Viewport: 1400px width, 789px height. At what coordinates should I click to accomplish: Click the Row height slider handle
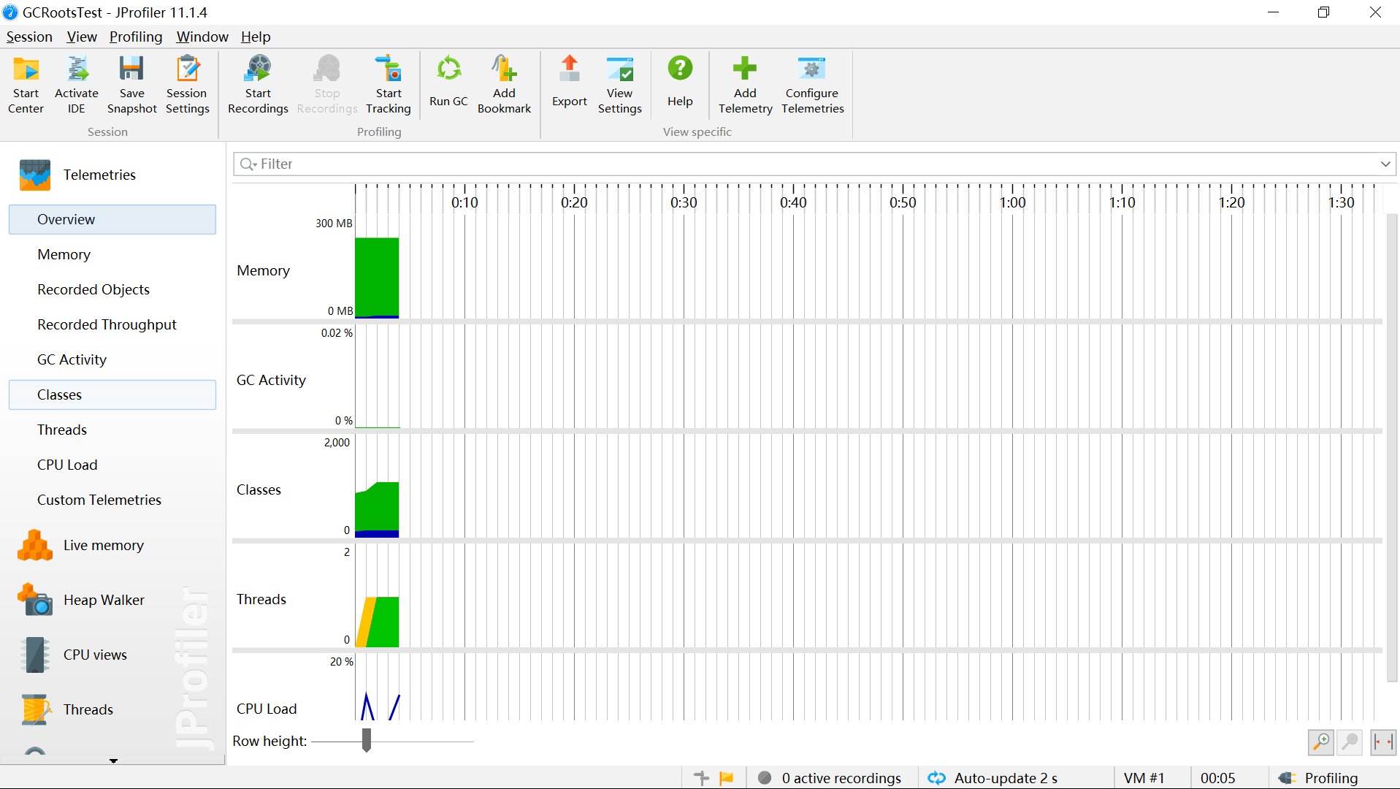coord(367,740)
